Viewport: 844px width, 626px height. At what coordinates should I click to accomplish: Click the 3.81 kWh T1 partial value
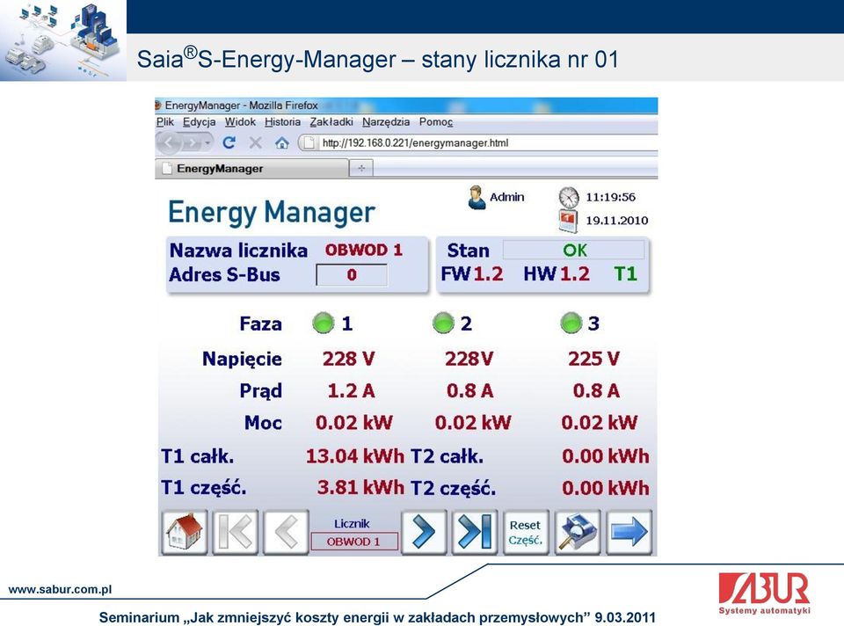[360, 488]
